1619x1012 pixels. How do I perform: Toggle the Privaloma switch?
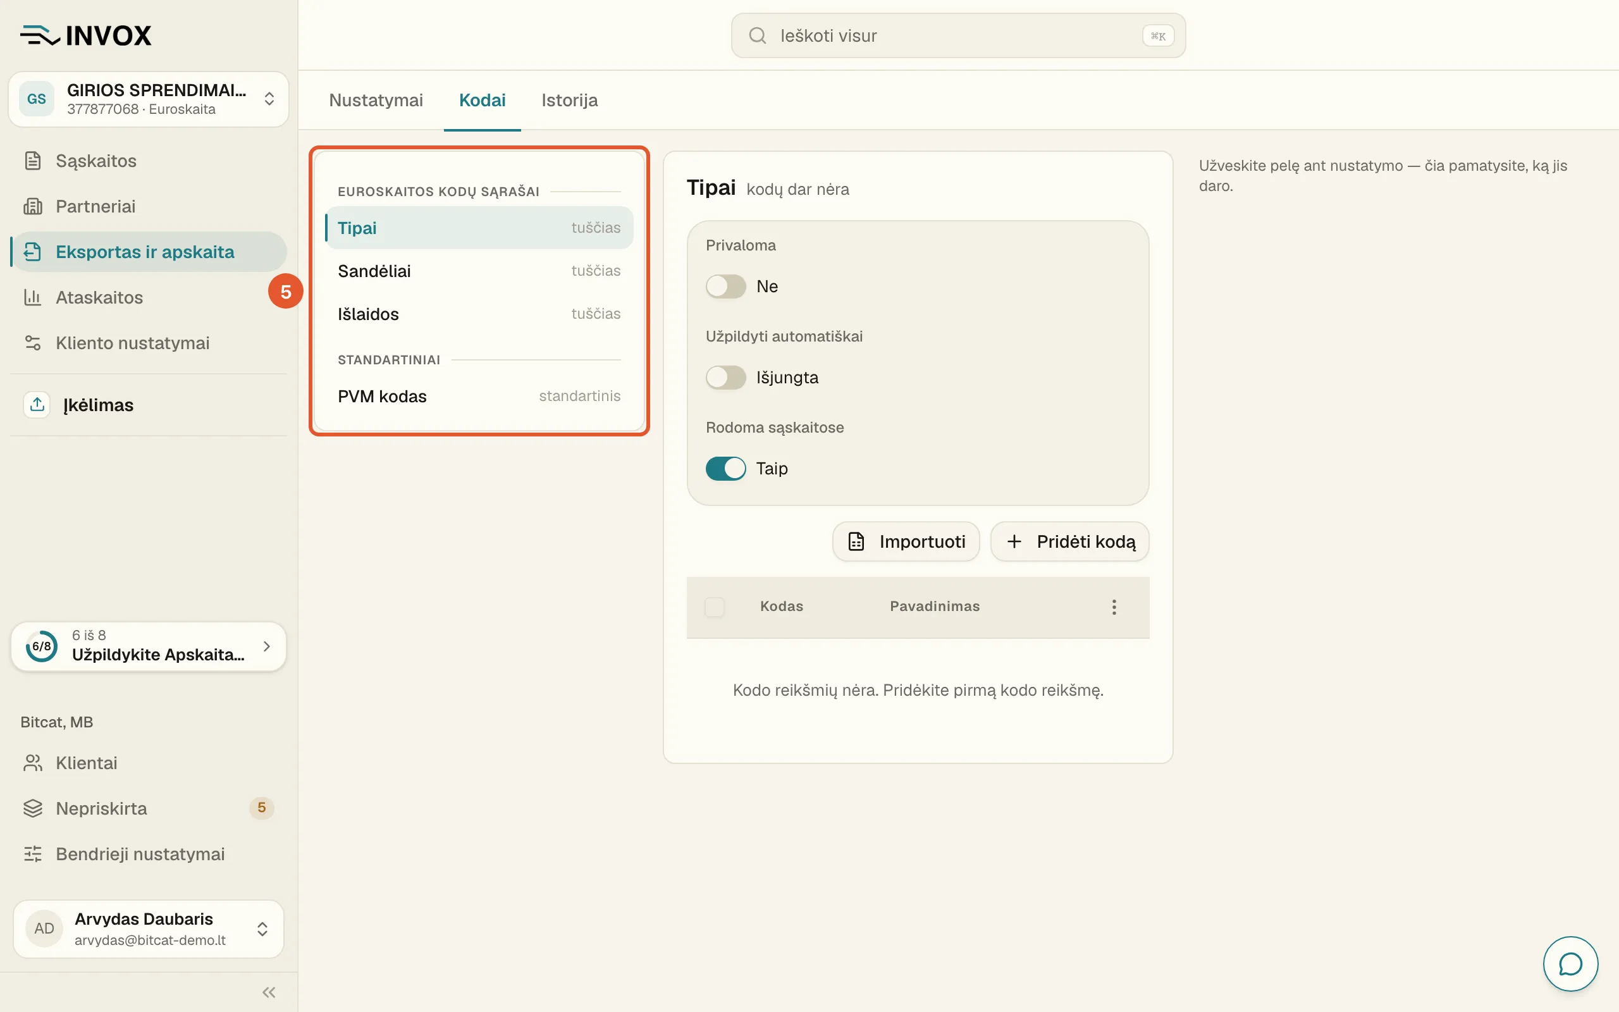click(x=726, y=287)
